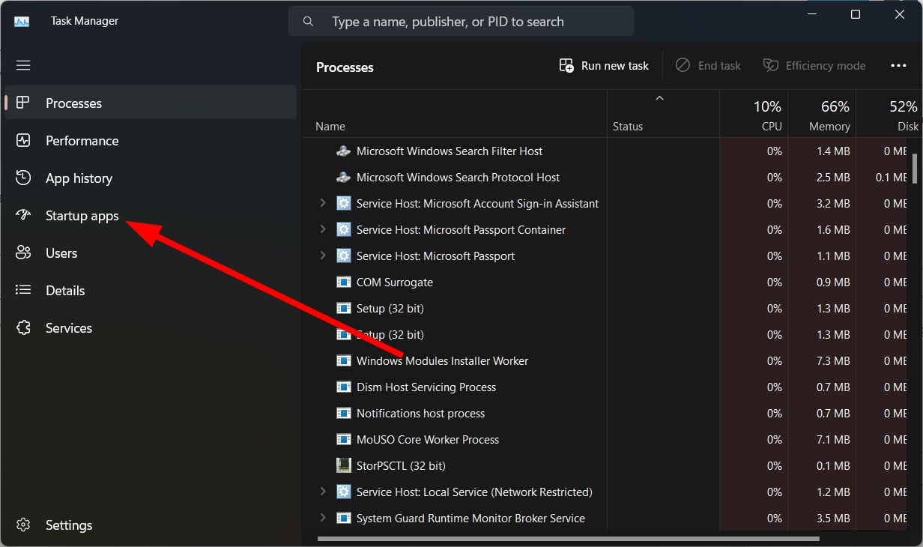Open Task Manager Settings
The height and width of the screenshot is (547, 923).
point(69,525)
